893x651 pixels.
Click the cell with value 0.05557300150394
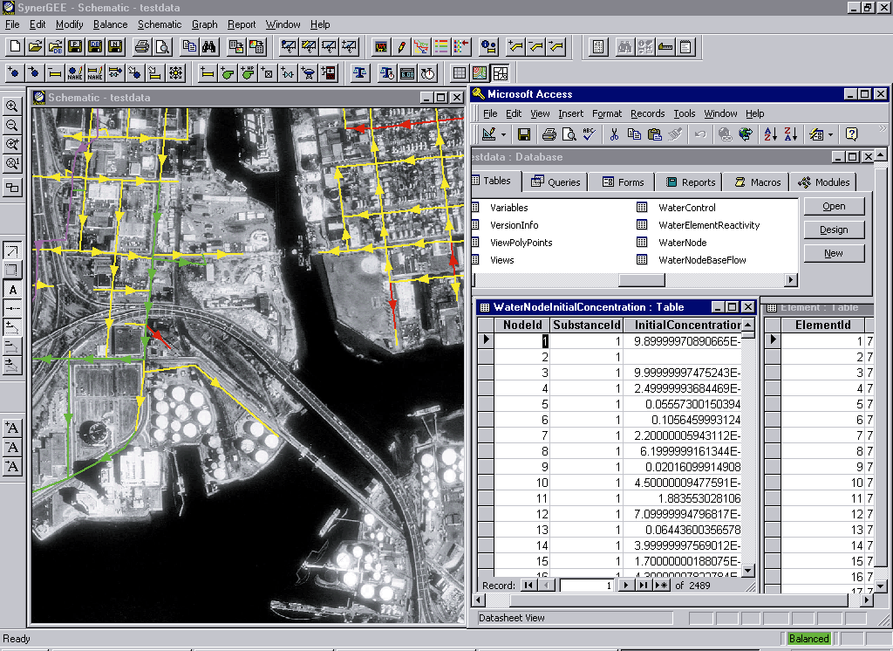click(682, 404)
